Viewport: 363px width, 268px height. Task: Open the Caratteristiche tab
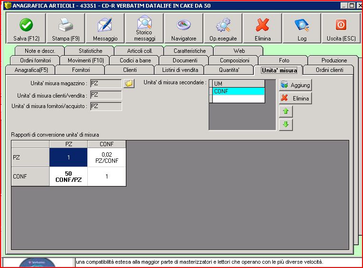pos(189,51)
